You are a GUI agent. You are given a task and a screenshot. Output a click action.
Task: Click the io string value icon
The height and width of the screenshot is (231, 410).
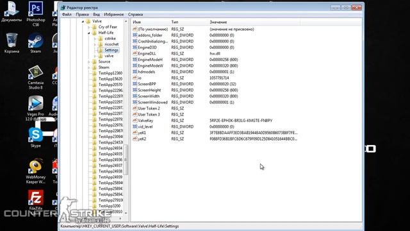(x=135, y=78)
